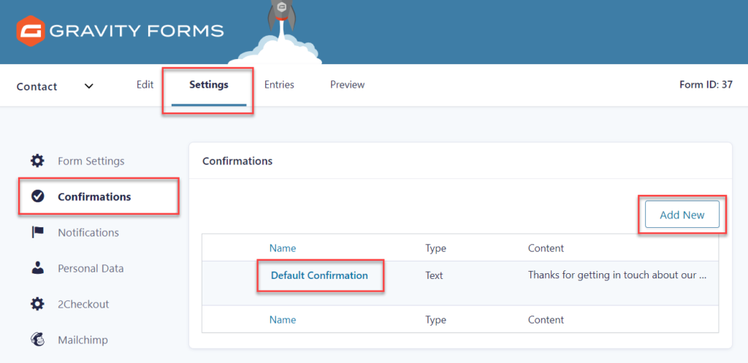Open Personal Data settings

click(91, 268)
